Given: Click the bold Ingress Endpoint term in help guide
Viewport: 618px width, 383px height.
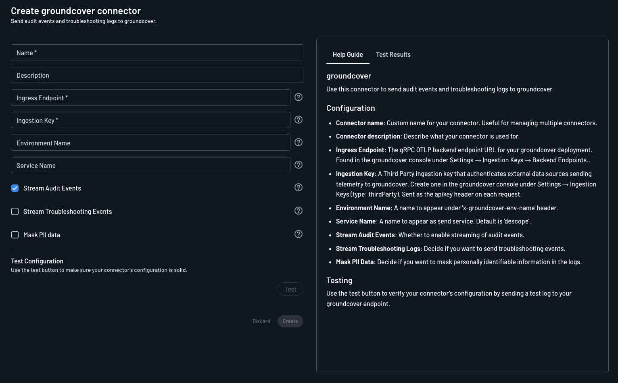Looking at the screenshot, I should pos(360,150).
